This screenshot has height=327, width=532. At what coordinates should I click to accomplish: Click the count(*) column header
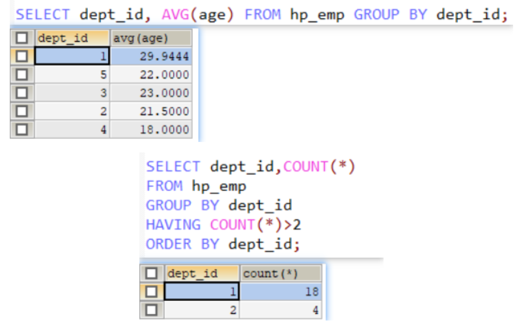click(x=281, y=274)
